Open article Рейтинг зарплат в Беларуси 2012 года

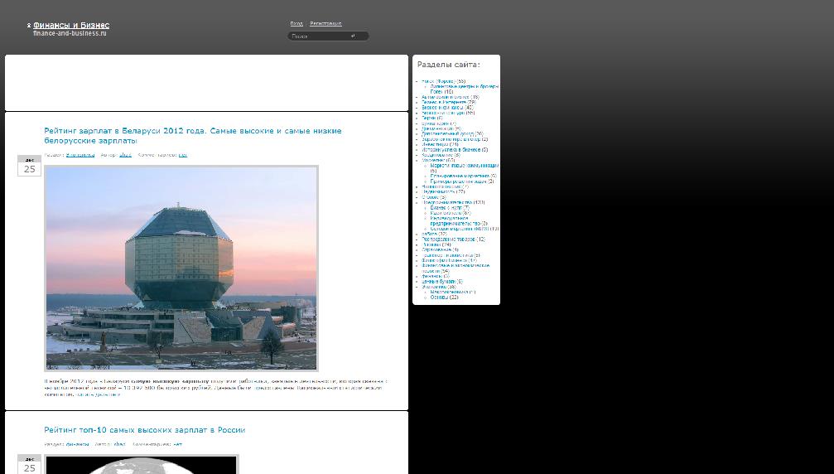[192, 136]
